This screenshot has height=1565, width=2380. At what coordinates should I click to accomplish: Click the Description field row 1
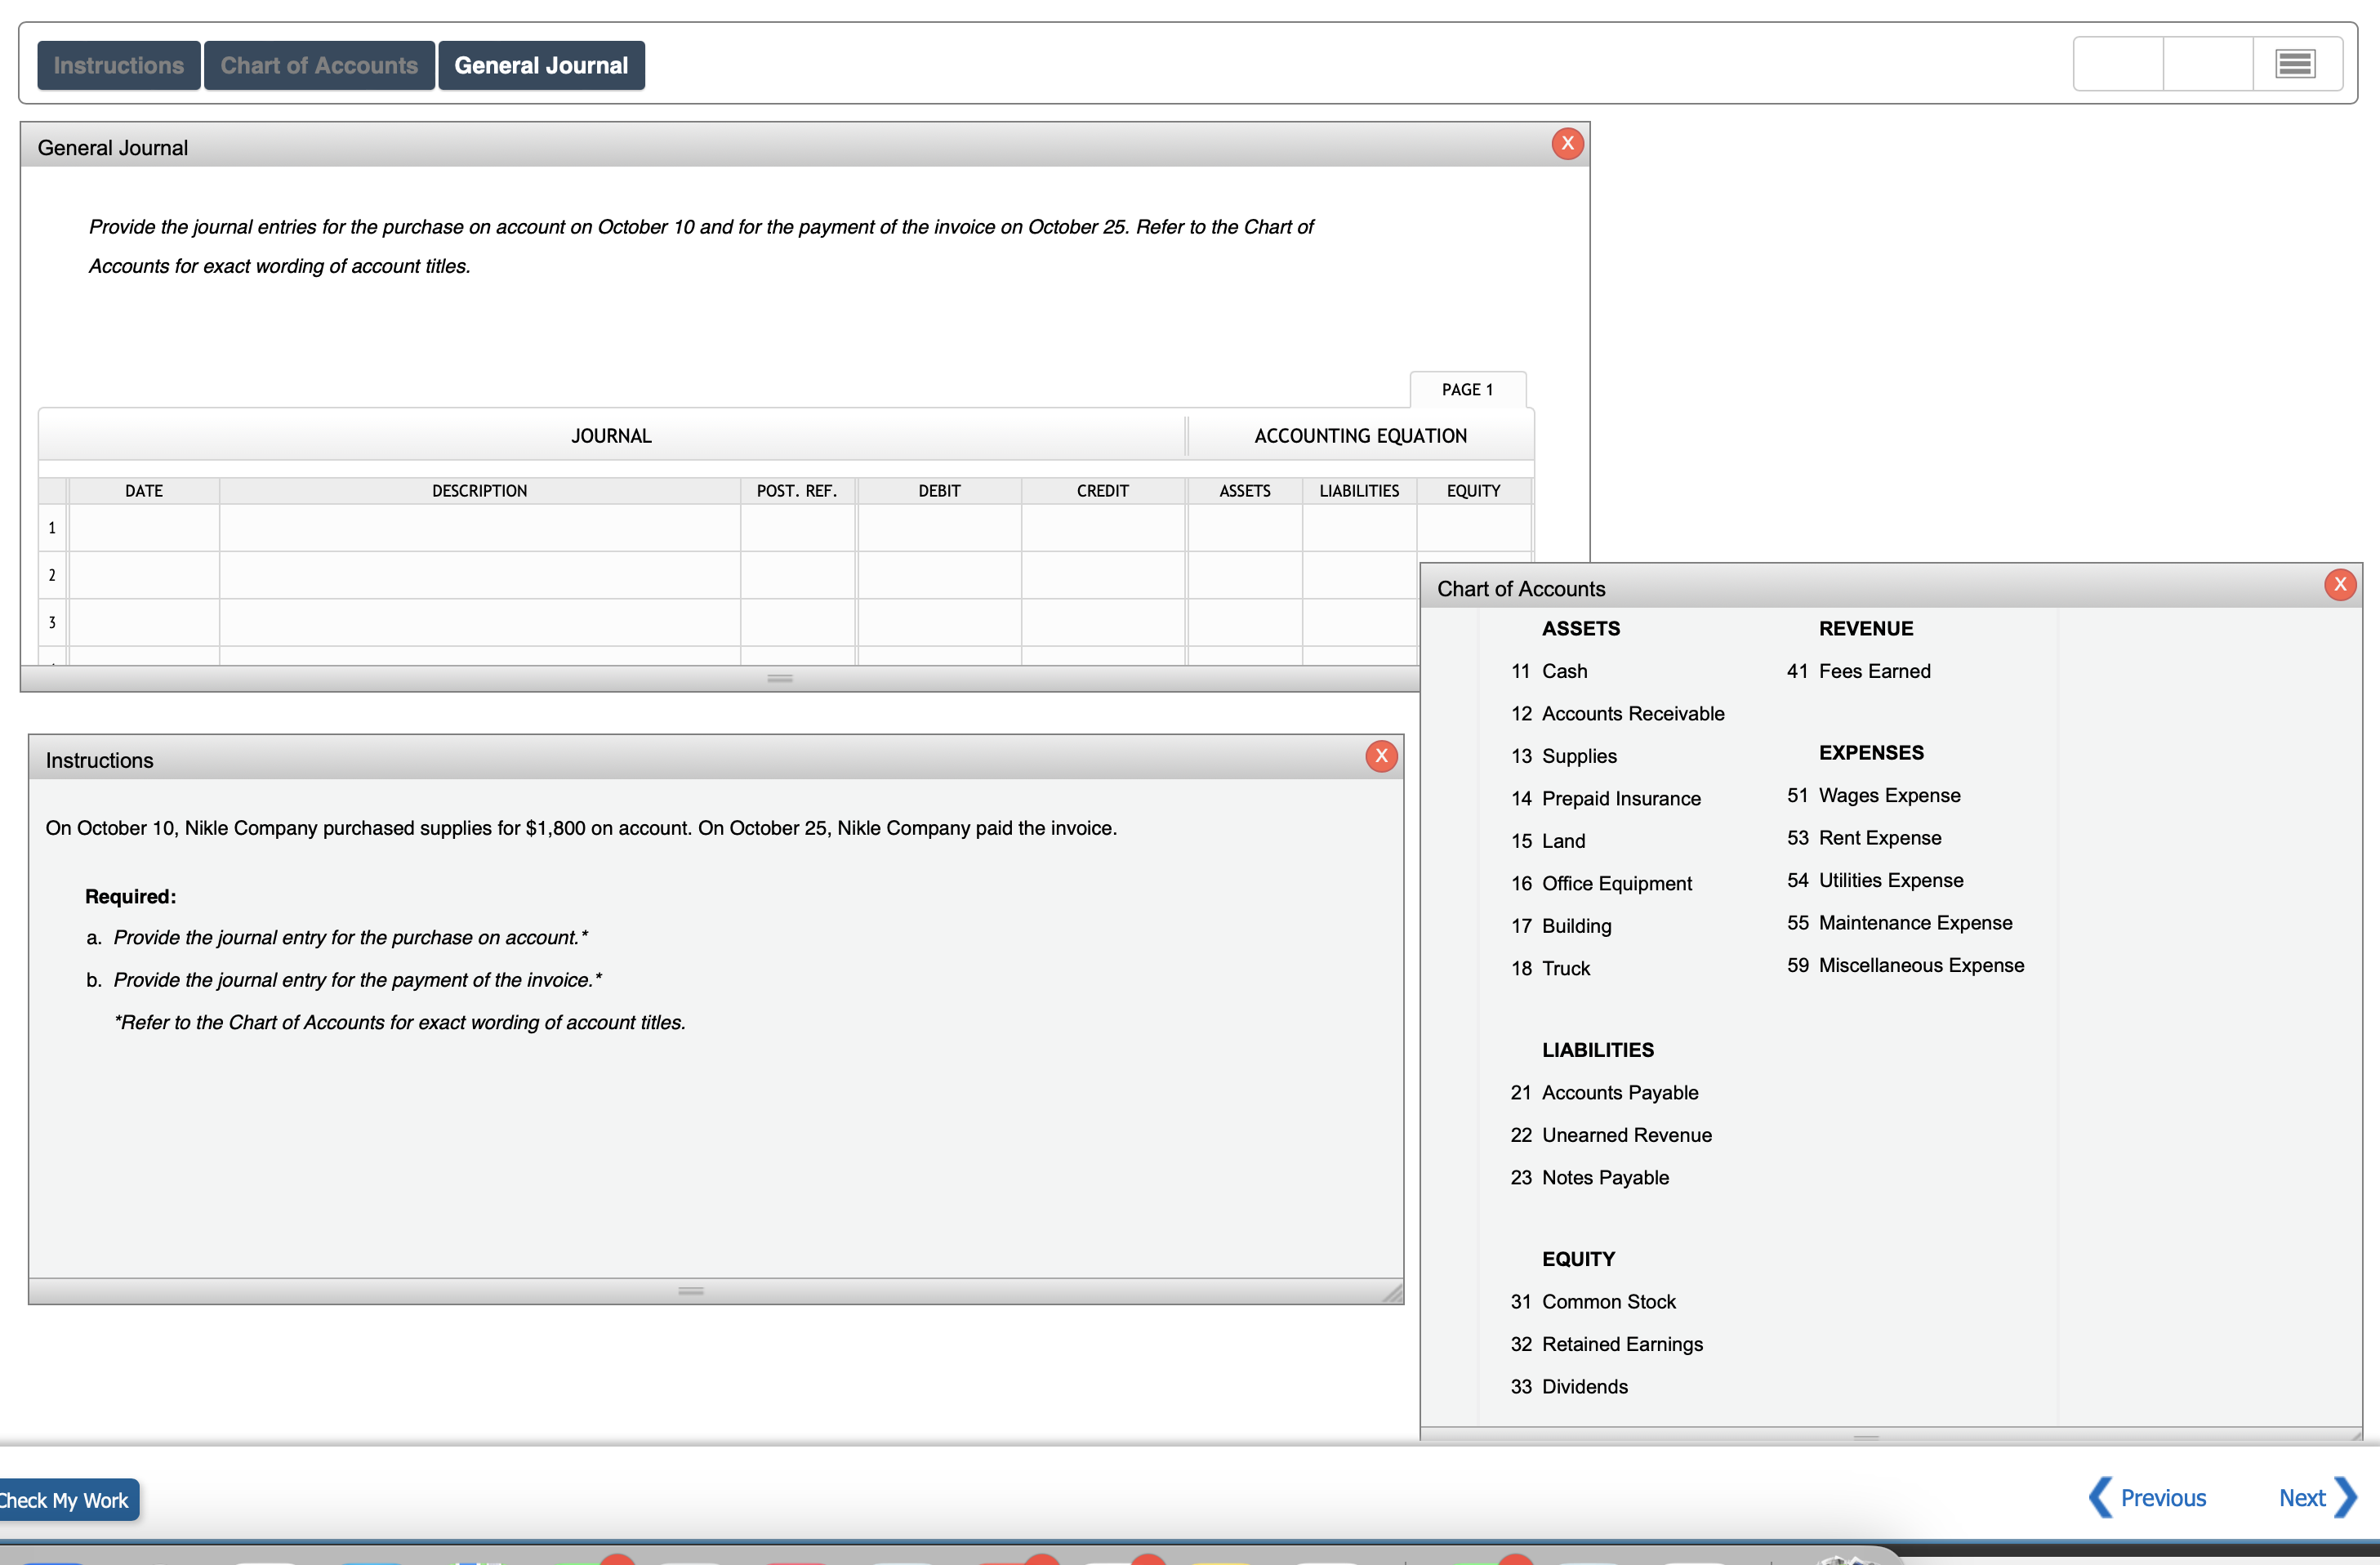click(x=480, y=531)
